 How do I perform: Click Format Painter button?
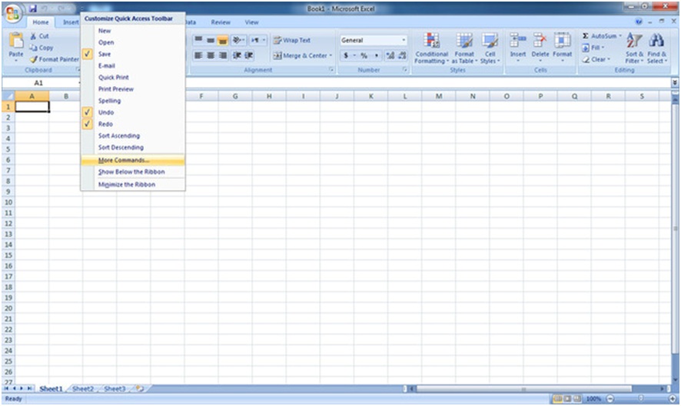tap(54, 59)
